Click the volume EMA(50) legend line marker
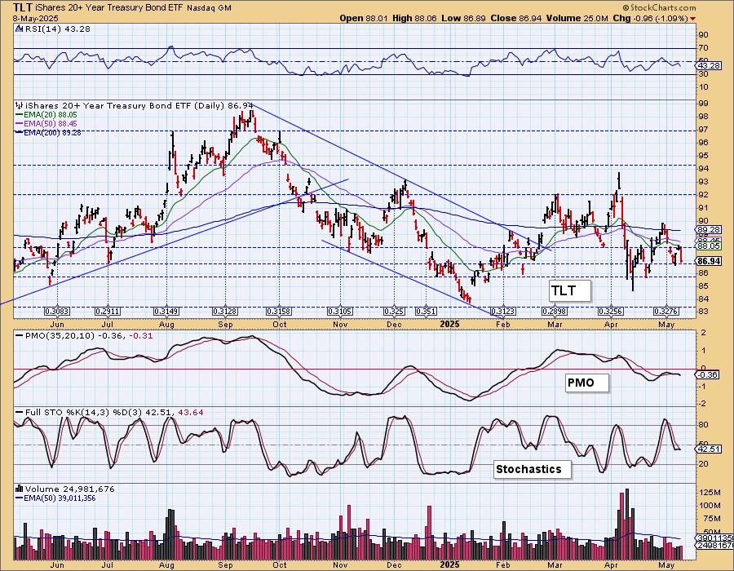This screenshot has width=734, height=571. pos(20,498)
